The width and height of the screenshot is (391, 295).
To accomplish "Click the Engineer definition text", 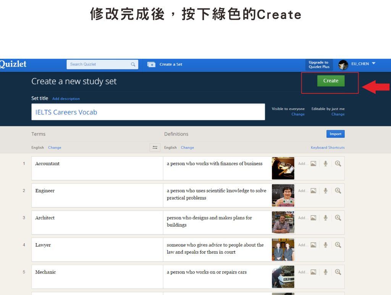I will pos(217,194).
